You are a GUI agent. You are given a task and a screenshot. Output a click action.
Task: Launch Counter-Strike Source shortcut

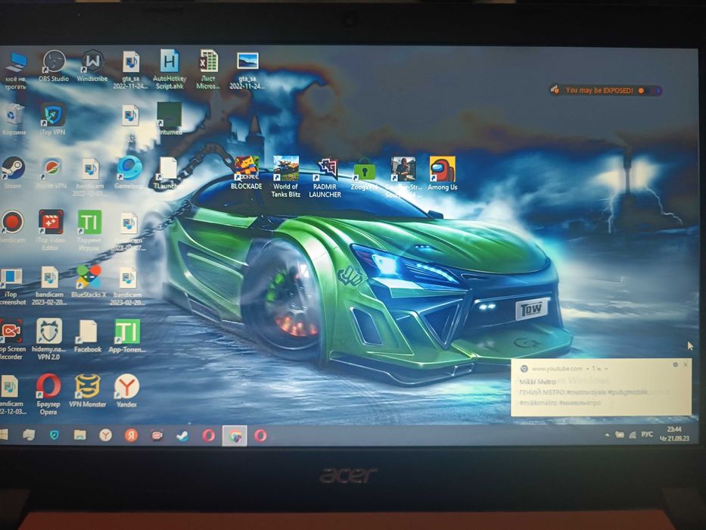pyautogui.click(x=403, y=177)
